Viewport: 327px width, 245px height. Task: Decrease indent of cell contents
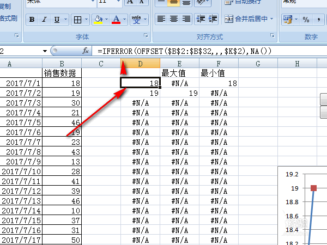click(x=201, y=19)
